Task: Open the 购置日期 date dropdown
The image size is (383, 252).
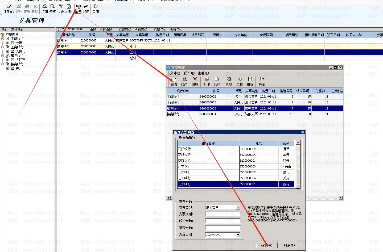Action: pyautogui.click(x=238, y=235)
